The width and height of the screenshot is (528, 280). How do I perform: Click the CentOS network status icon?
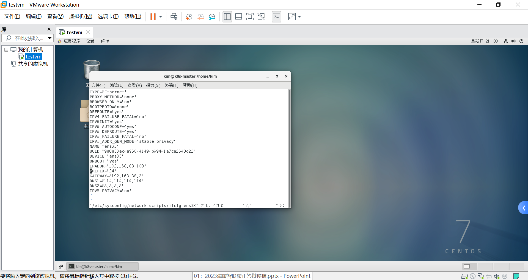click(506, 41)
